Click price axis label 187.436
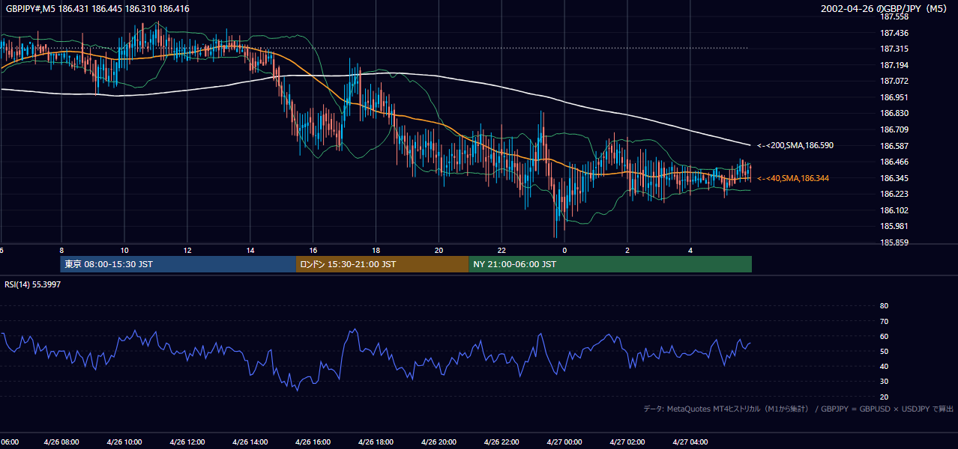The height and width of the screenshot is (449, 958). click(x=894, y=33)
